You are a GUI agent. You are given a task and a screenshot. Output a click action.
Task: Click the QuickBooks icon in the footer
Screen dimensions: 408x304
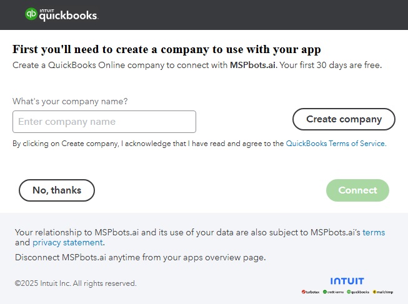[359, 292]
